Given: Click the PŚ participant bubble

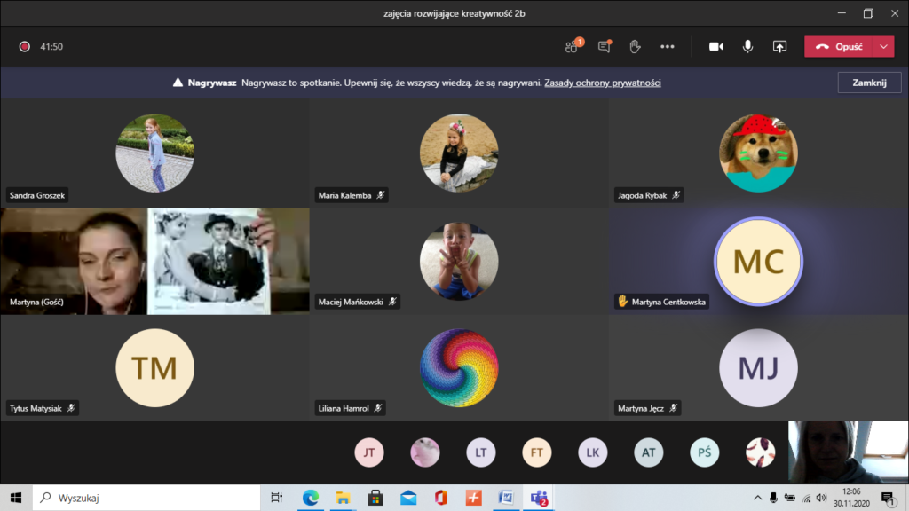Looking at the screenshot, I should pyautogui.click(x=704, y=452).
